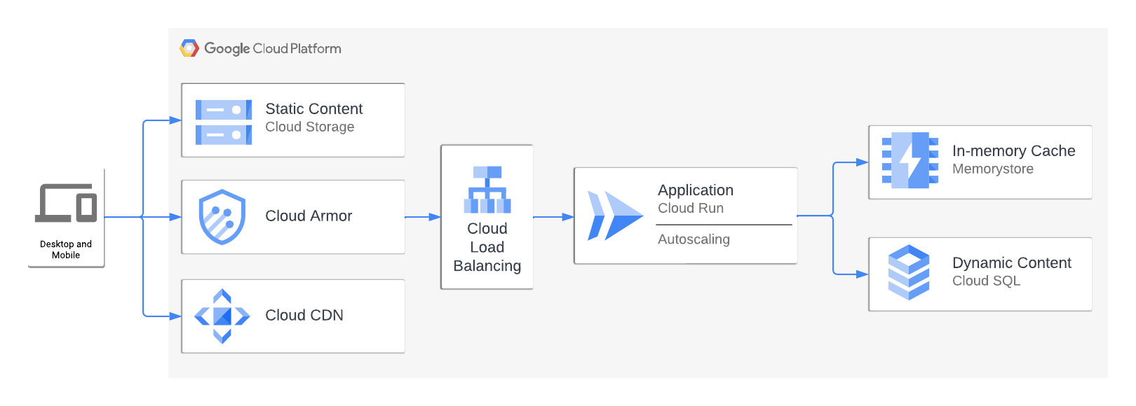Click the Desktop and Mobile devices icon
The width and height of the screenshot is (1136, 406).
coord(66,203)
